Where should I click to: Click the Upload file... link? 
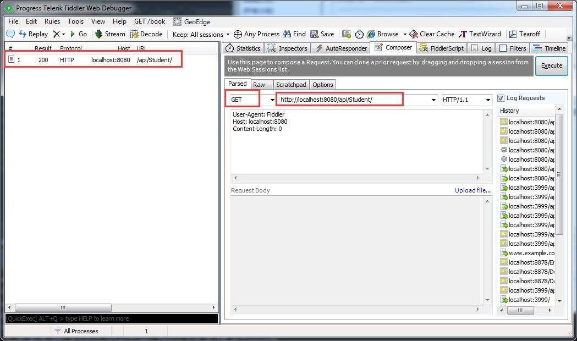pos(472,190)
